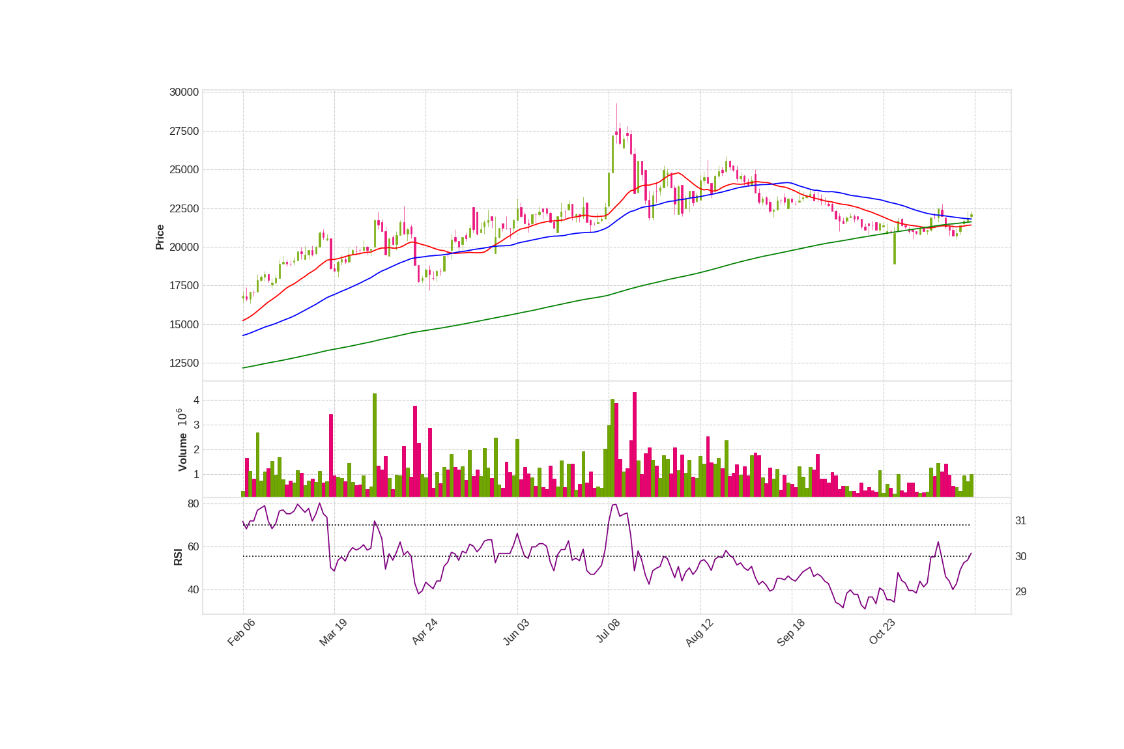Click the right-axis value 29
This screenshot has height=749, width=1124.
(1020, 592)
